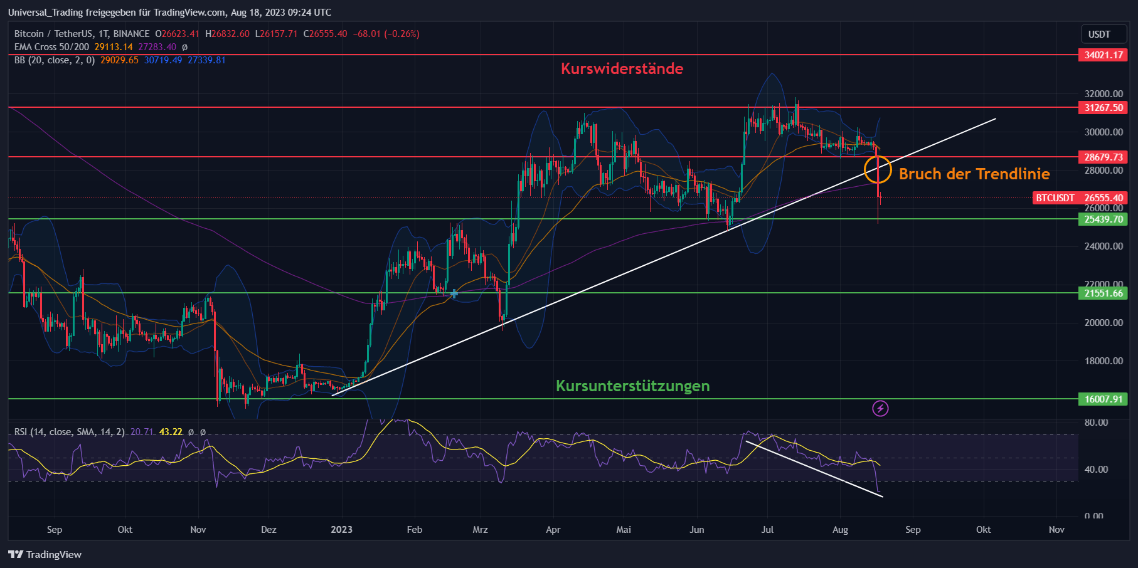Click the 21551.66 support price label
Viewport: 1138px width, 568px height.
(1103, 293)
